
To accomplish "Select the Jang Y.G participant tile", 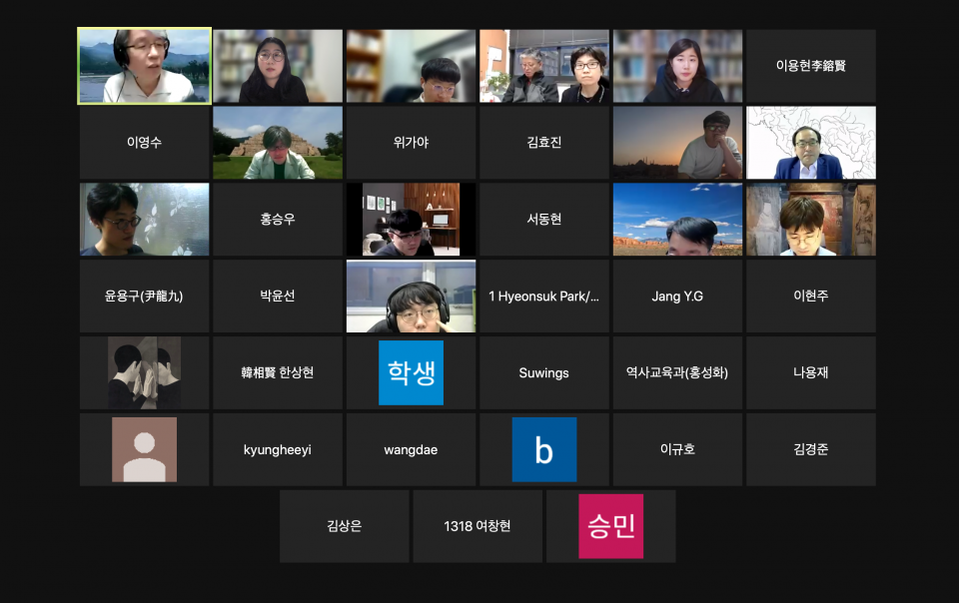I will (677, 297).
